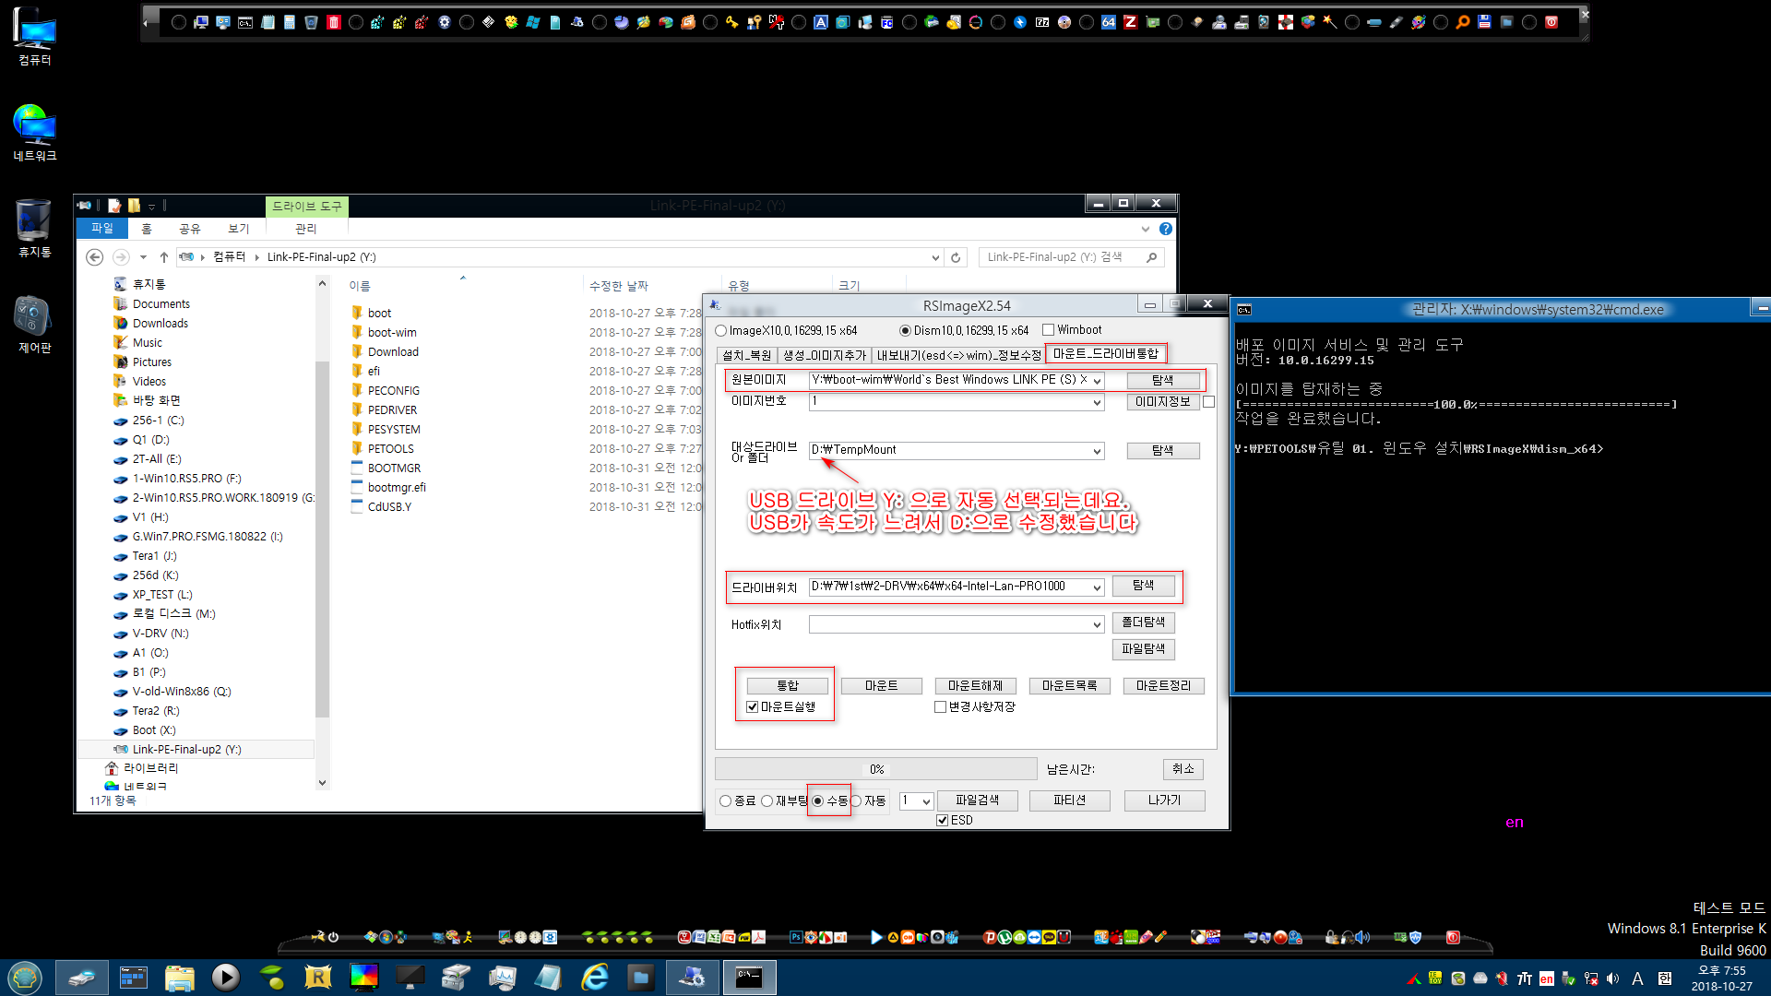This screenshot has height=996, width=1771.
Task: Click the 통합 button
Action: tap(788, 686)
